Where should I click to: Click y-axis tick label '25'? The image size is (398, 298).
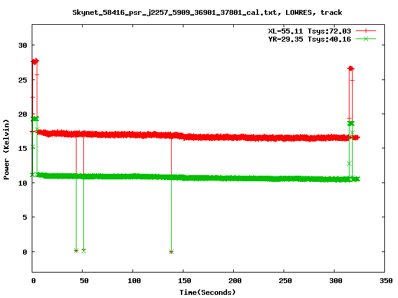[x=22, y=80]
